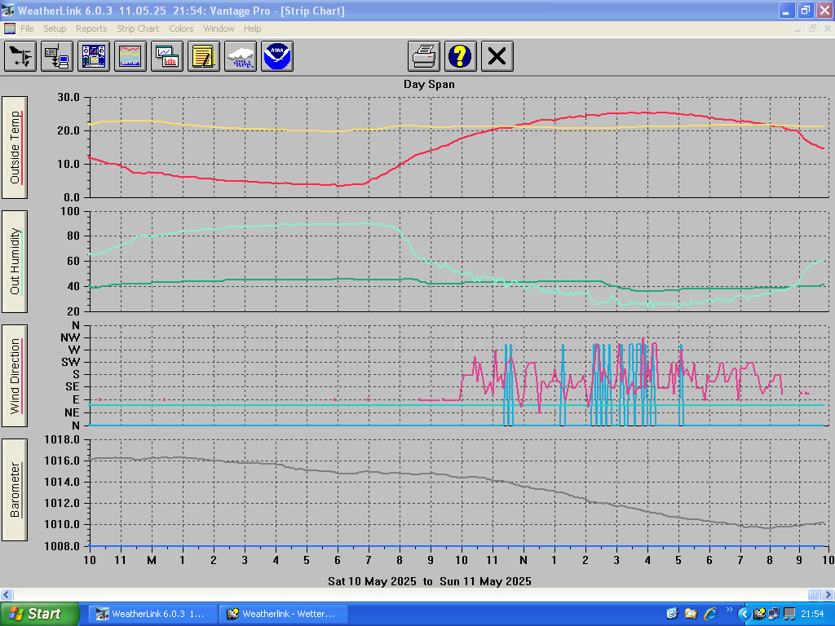835x626 pixels.
Task: Click the 30.0 temperature axis label
Action: (68, 98)
